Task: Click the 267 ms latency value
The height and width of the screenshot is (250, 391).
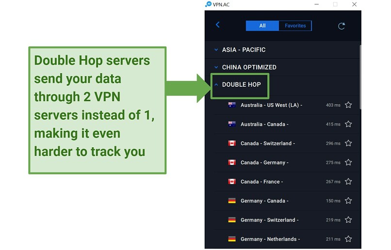Action: (333, 182)
